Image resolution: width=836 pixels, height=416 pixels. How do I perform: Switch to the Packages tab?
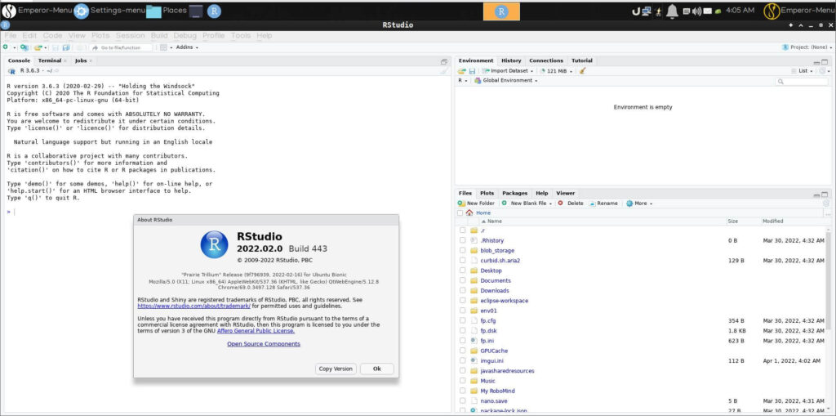point(514,194)
